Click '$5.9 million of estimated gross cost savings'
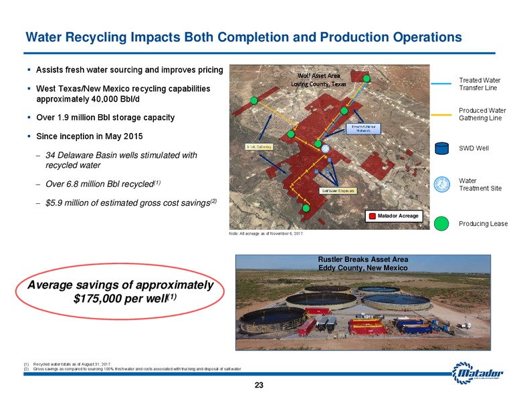 coord(131,203)
